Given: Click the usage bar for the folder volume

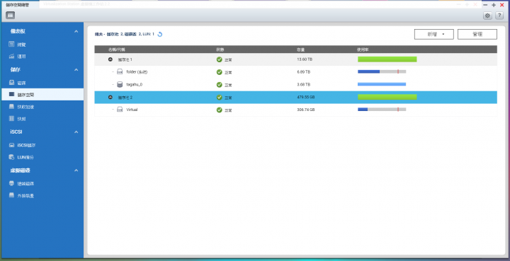Looking at the screenshot, I should pyautogui.click(x=382, y=71).
